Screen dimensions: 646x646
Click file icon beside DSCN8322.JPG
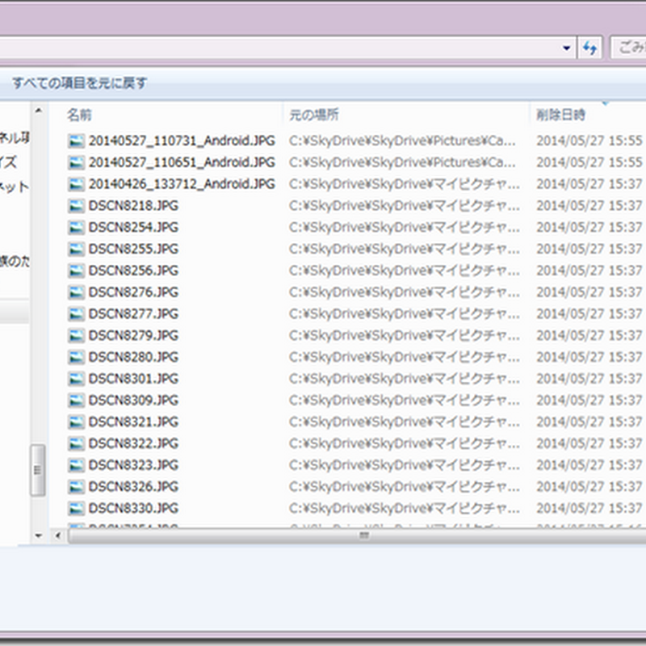point(76,443)
